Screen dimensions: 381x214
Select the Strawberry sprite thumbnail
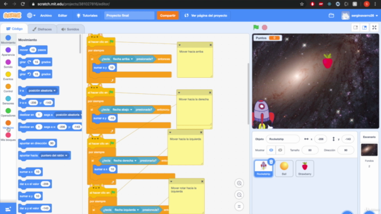305,168
